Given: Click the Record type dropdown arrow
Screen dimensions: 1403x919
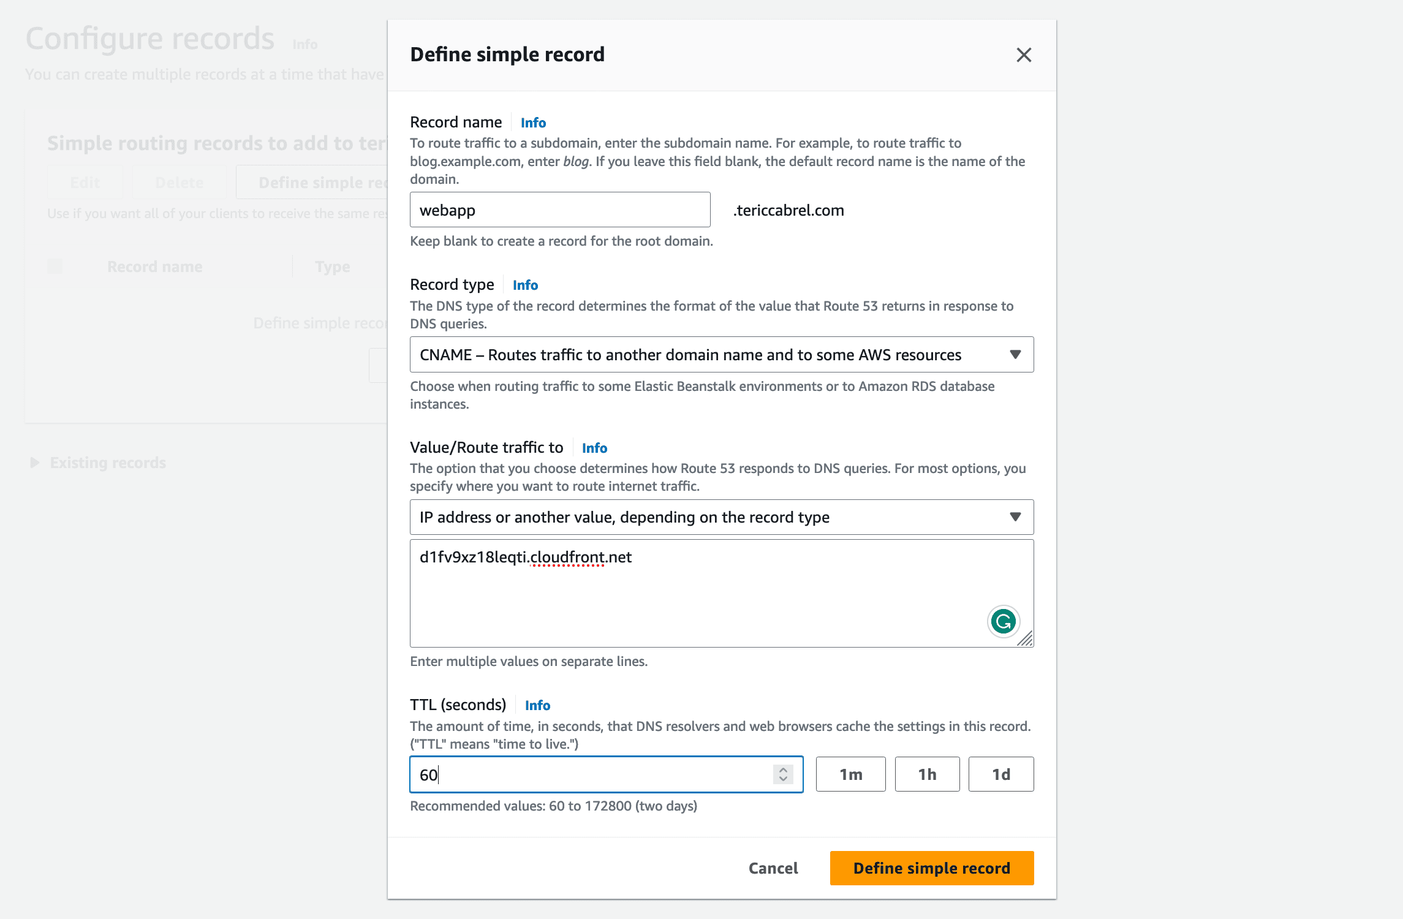Looking at the screenshot, I should coord(1015,354).
